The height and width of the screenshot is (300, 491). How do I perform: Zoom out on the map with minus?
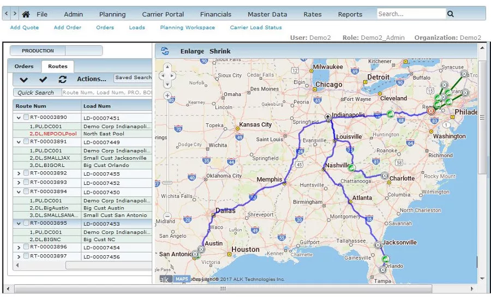point(167,216)
